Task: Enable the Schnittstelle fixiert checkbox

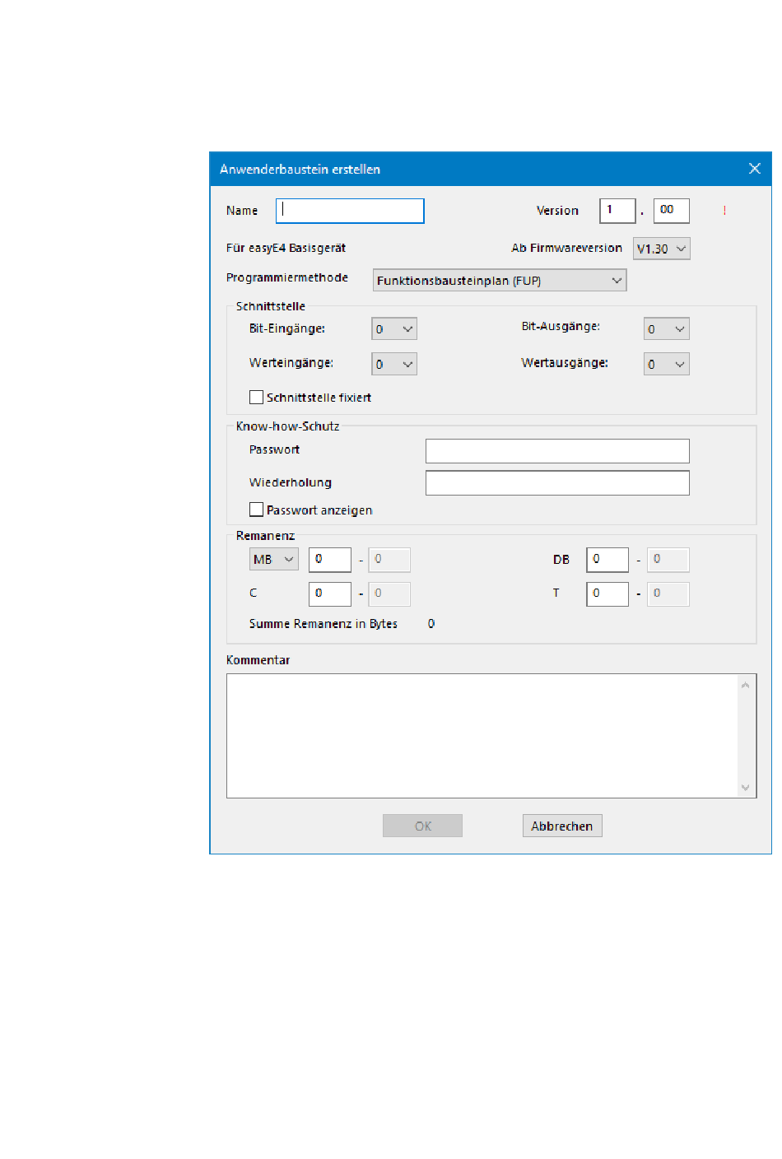Action: [257, 398]
